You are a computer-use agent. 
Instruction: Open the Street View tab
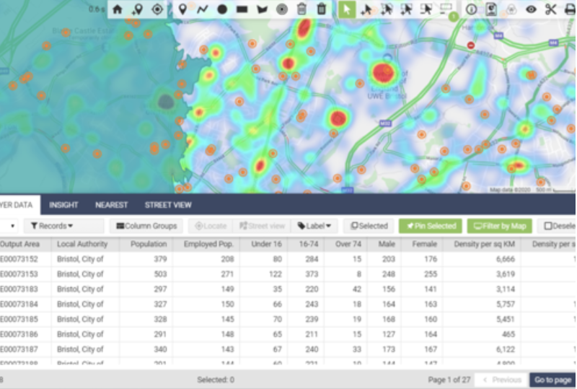168,205
